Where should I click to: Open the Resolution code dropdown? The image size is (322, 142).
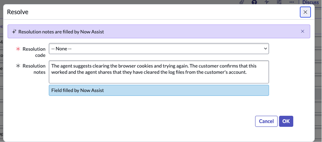(159, 49)
